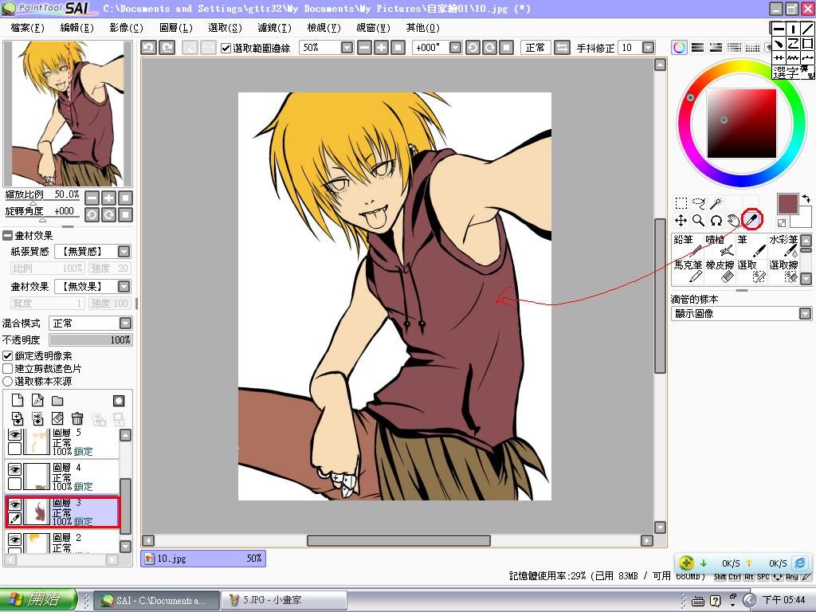Screen dimensions: 816x612
Task: Open the 圖層(L) menu
Action: point(176,28)
